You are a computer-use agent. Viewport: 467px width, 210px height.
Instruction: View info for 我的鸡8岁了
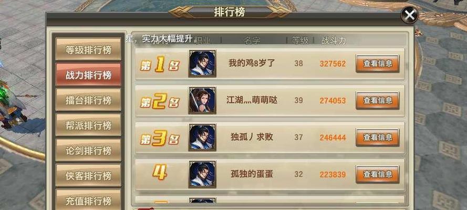[377, 64]
